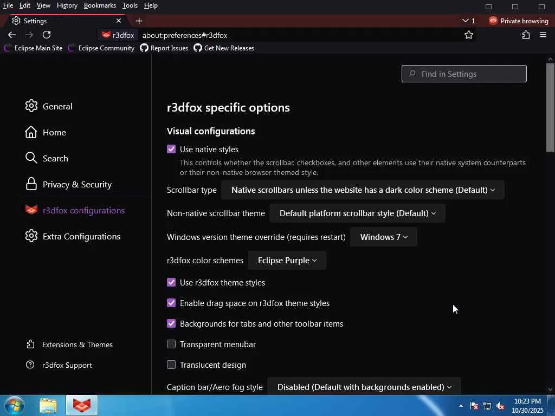The image size is (555, 416).
Task: Open the Bookmarks menu
Action: 100,5
